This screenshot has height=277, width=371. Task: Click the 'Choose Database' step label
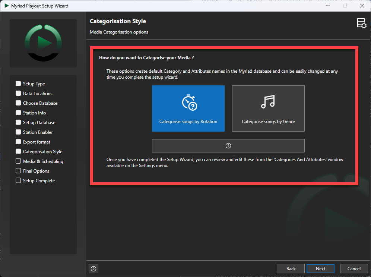point(40,103)
